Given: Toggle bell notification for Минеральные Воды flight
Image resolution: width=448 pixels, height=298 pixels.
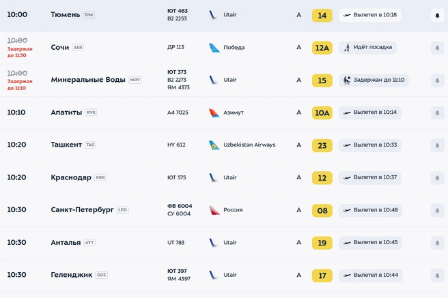Looking at the screenshot, I should (437, 80).
